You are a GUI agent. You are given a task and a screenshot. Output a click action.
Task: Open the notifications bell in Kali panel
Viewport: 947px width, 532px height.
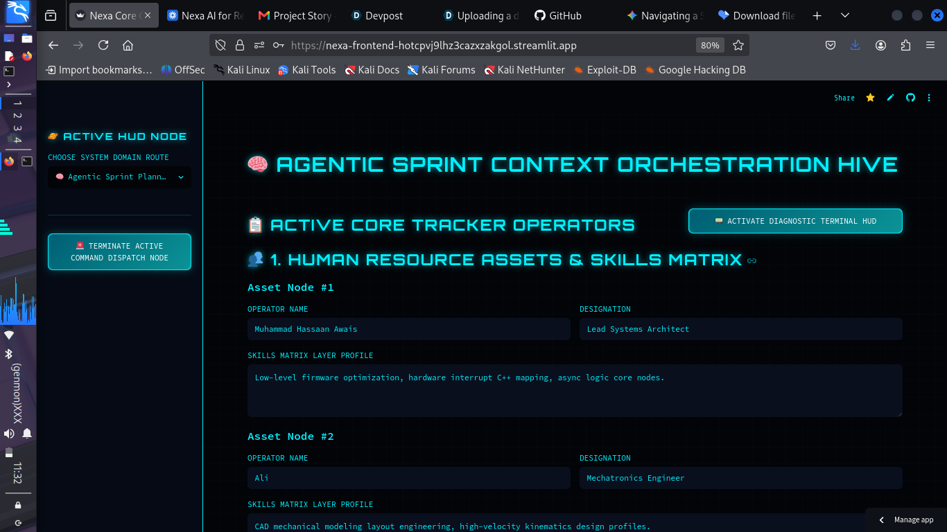[27, 433]
